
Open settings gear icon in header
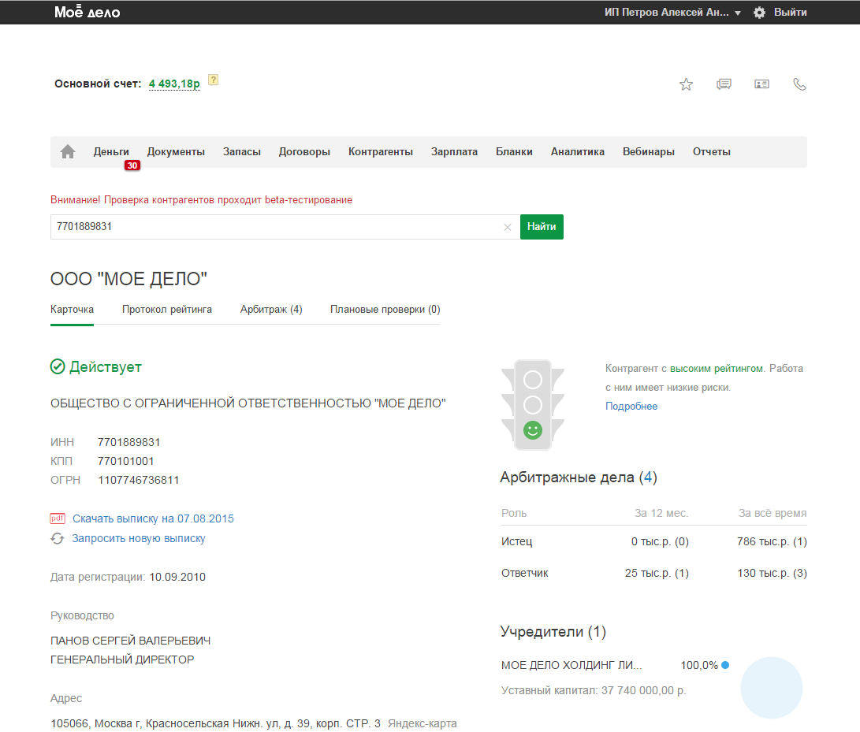[759, 13]
